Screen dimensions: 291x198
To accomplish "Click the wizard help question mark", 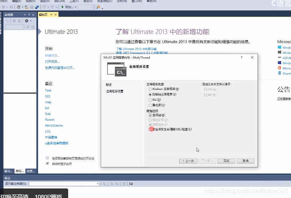I will coord(242,57).
